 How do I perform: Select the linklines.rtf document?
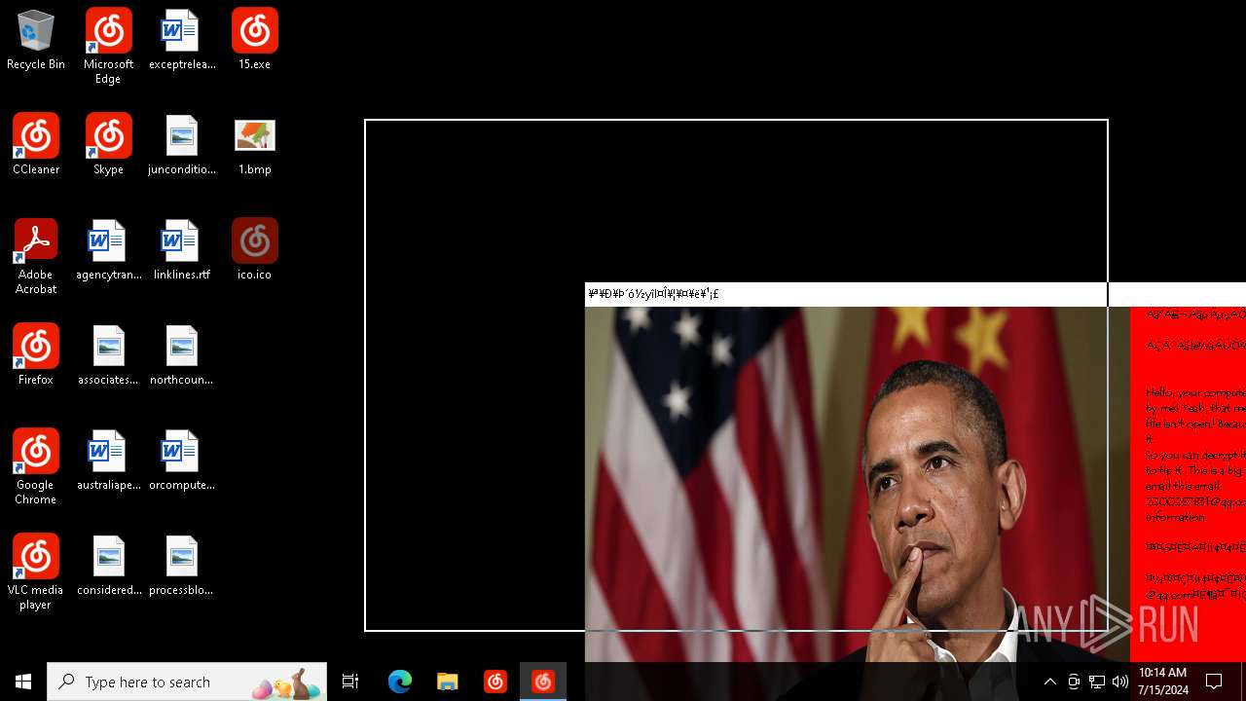pyautogui.click(x=182, y=251)
